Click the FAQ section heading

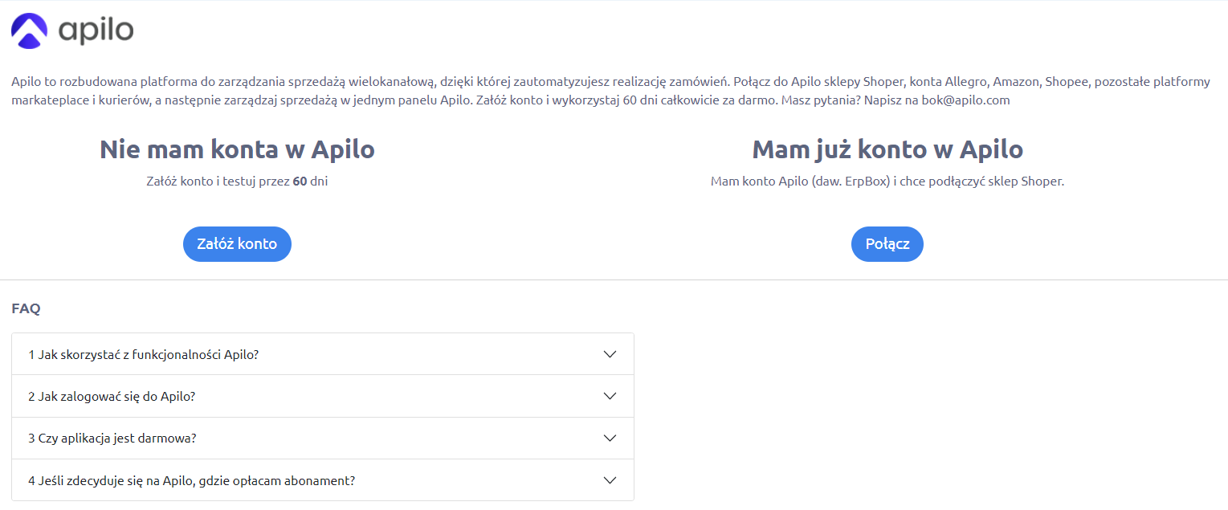pyautogui.click(x=26, y=308)
